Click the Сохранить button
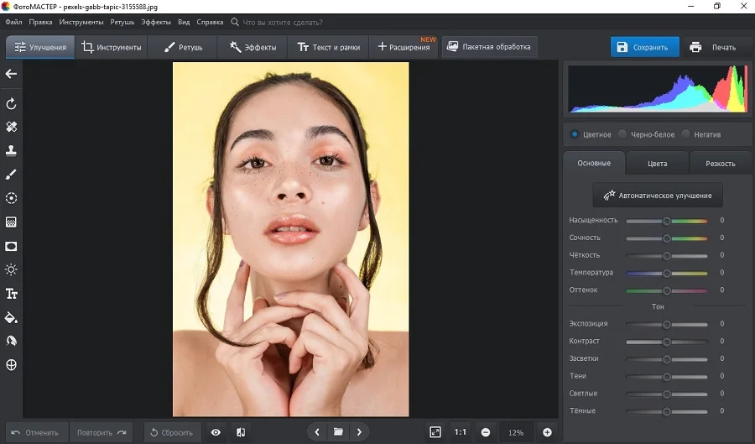The width and height of the screenshot is (755, 444). tap(645, 47)
